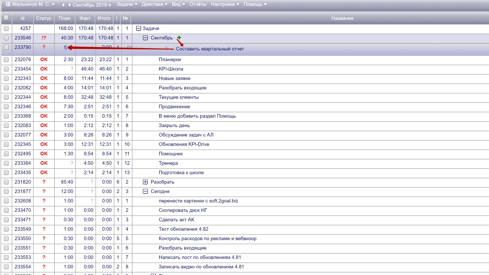Viewport: 489px width, 275px height.
Task: Sort by the План column header
Action: (64, 18)
